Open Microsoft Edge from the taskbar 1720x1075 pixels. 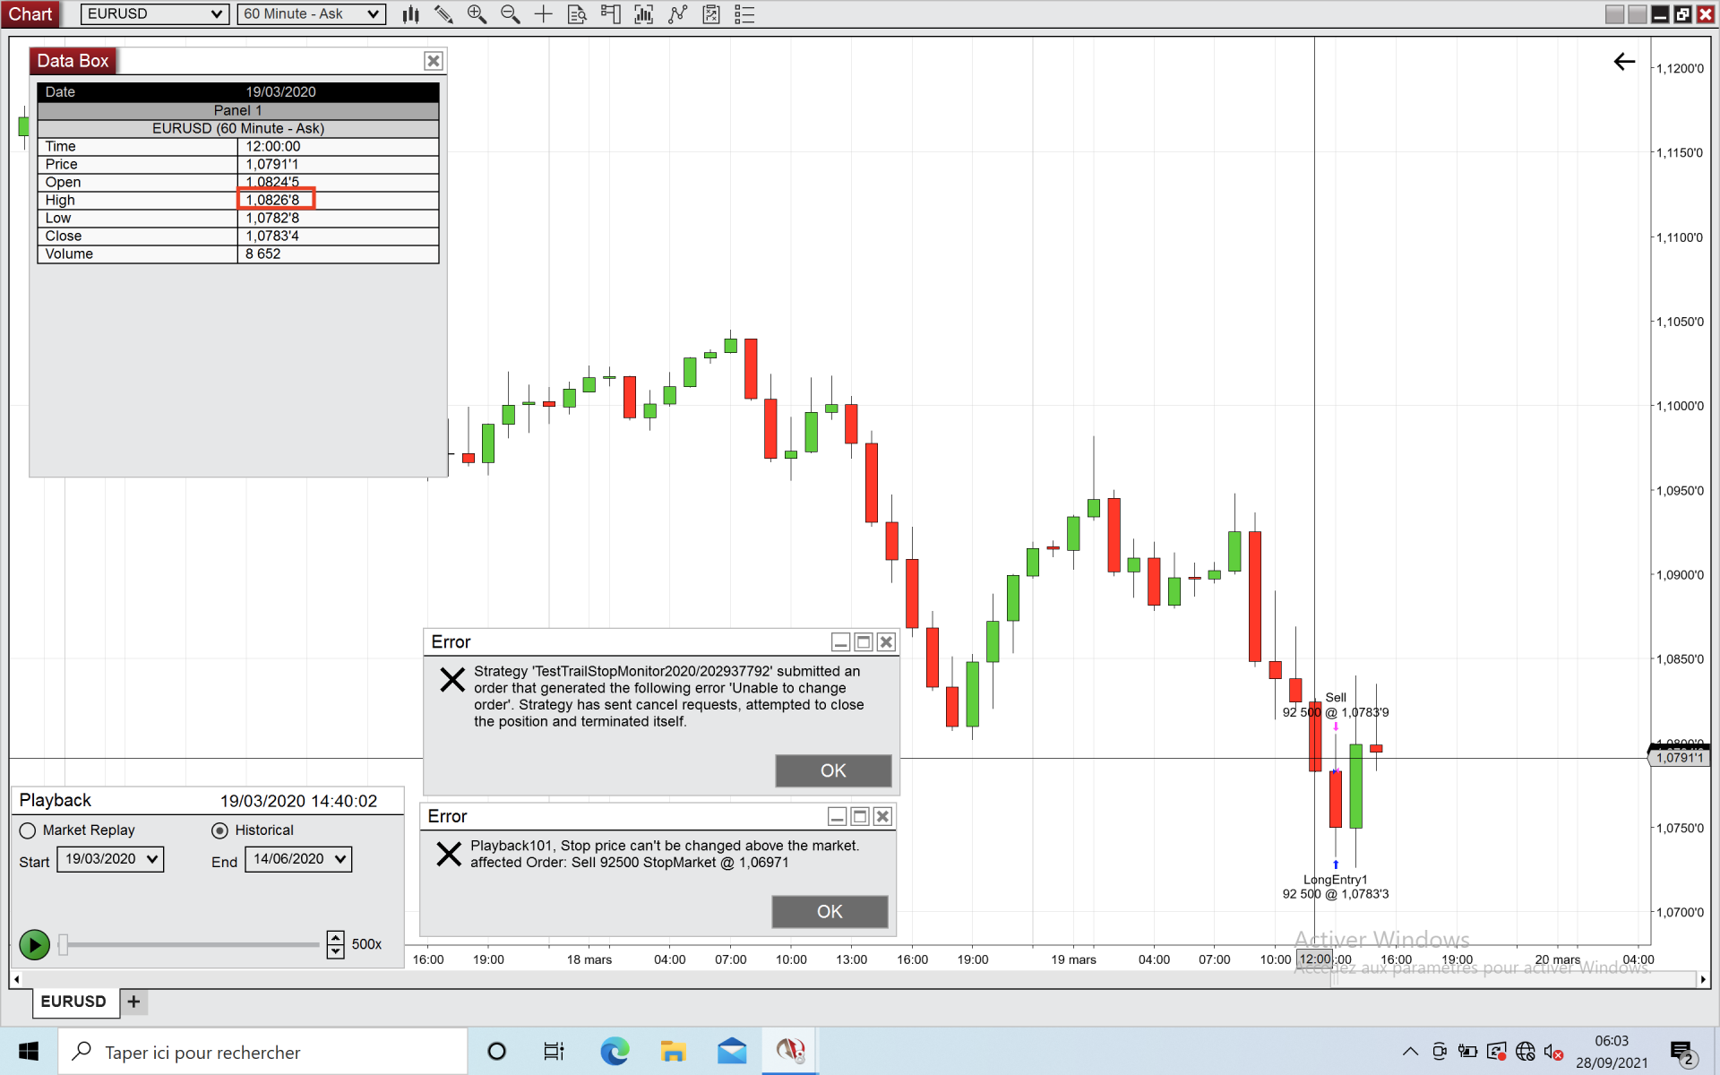[615, 1051]
